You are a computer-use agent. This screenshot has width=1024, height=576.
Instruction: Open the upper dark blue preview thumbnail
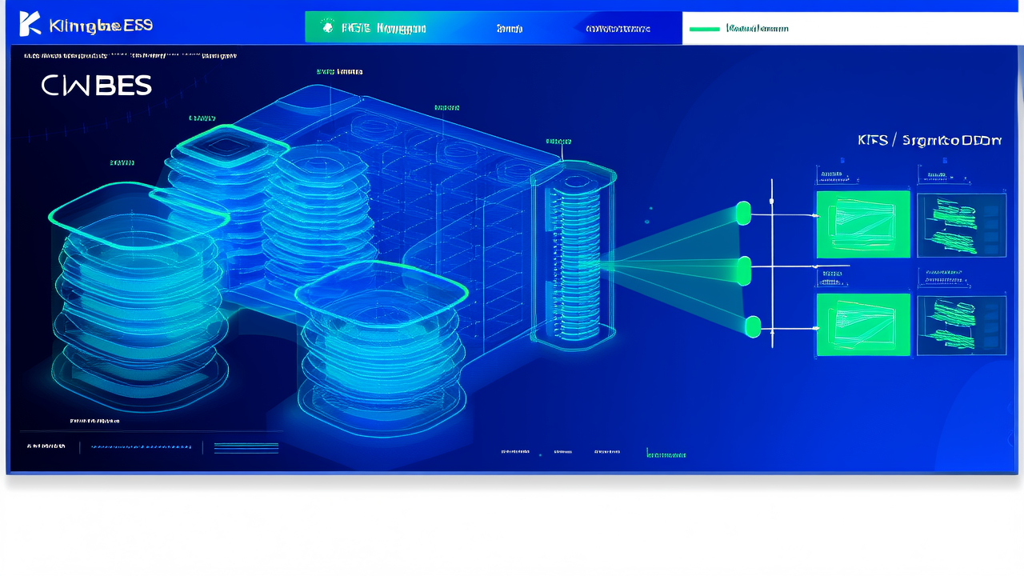tap(961, 225)
